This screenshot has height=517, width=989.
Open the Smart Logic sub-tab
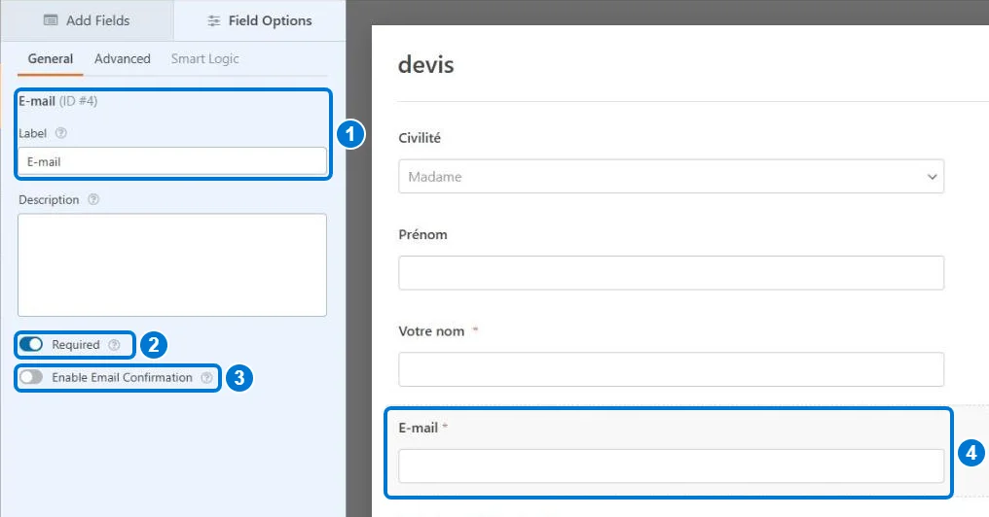[x=205, y=58]
